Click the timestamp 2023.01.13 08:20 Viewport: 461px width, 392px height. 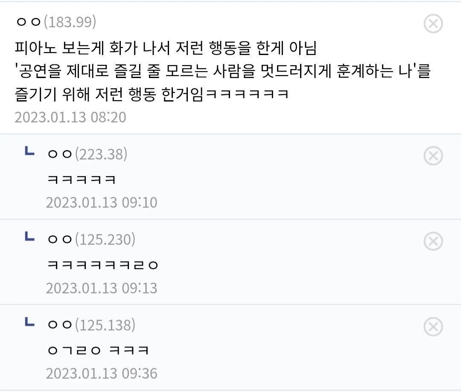coord(70,117)
